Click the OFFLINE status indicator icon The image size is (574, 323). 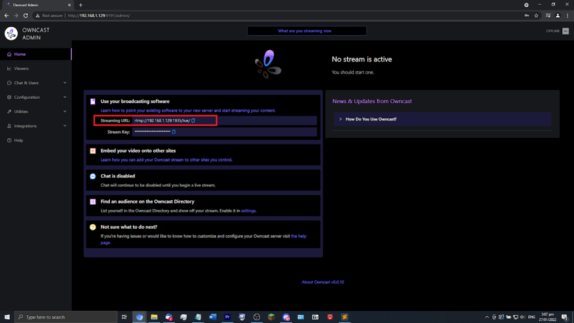point(566,31)
